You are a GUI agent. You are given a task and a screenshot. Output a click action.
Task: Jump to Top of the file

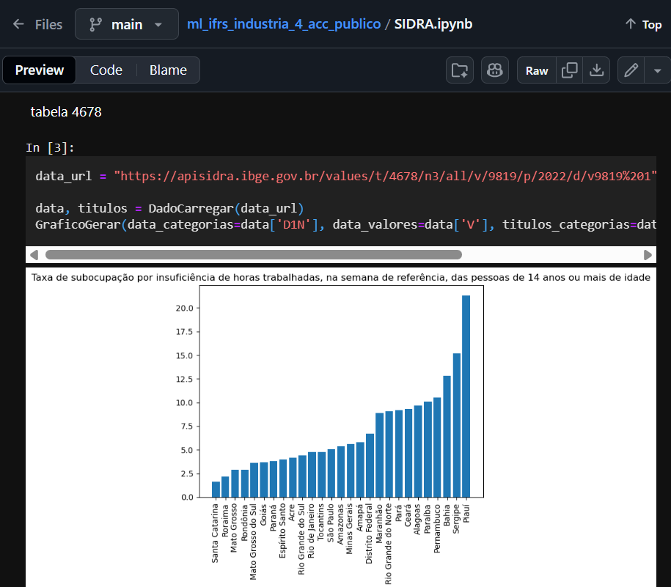pos(643,24)
